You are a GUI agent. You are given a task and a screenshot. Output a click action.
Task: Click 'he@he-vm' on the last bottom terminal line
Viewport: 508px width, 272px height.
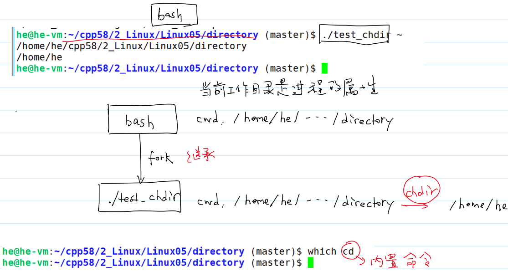[x=26, y=262]
